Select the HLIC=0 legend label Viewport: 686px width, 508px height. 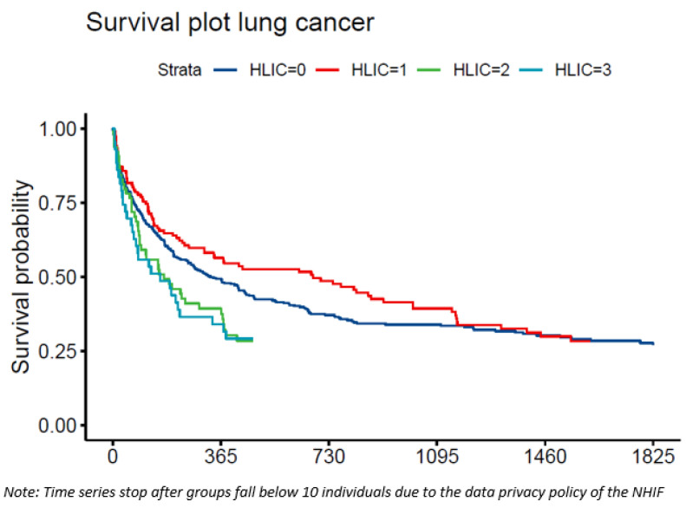click(278, 70)
